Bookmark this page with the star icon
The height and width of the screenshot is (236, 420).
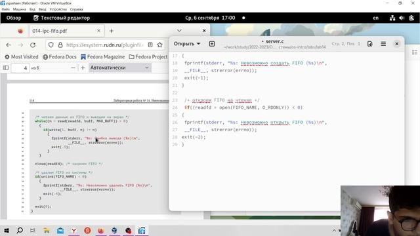click(160, 45)
